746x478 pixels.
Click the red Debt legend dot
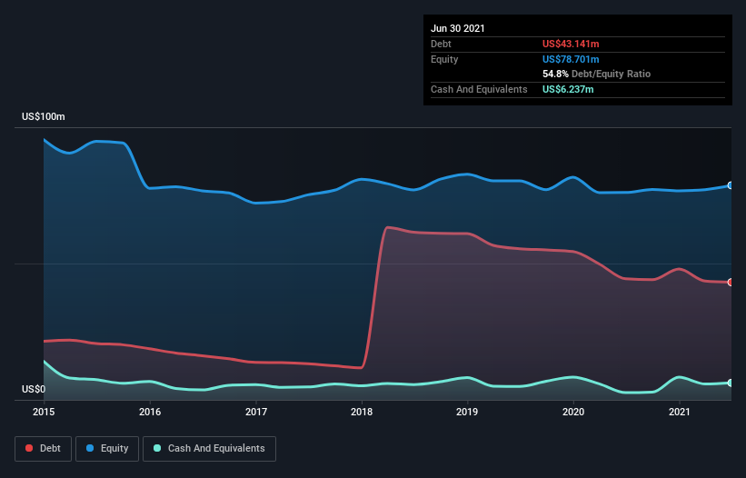pyautogui.click(x=29, y=448)
